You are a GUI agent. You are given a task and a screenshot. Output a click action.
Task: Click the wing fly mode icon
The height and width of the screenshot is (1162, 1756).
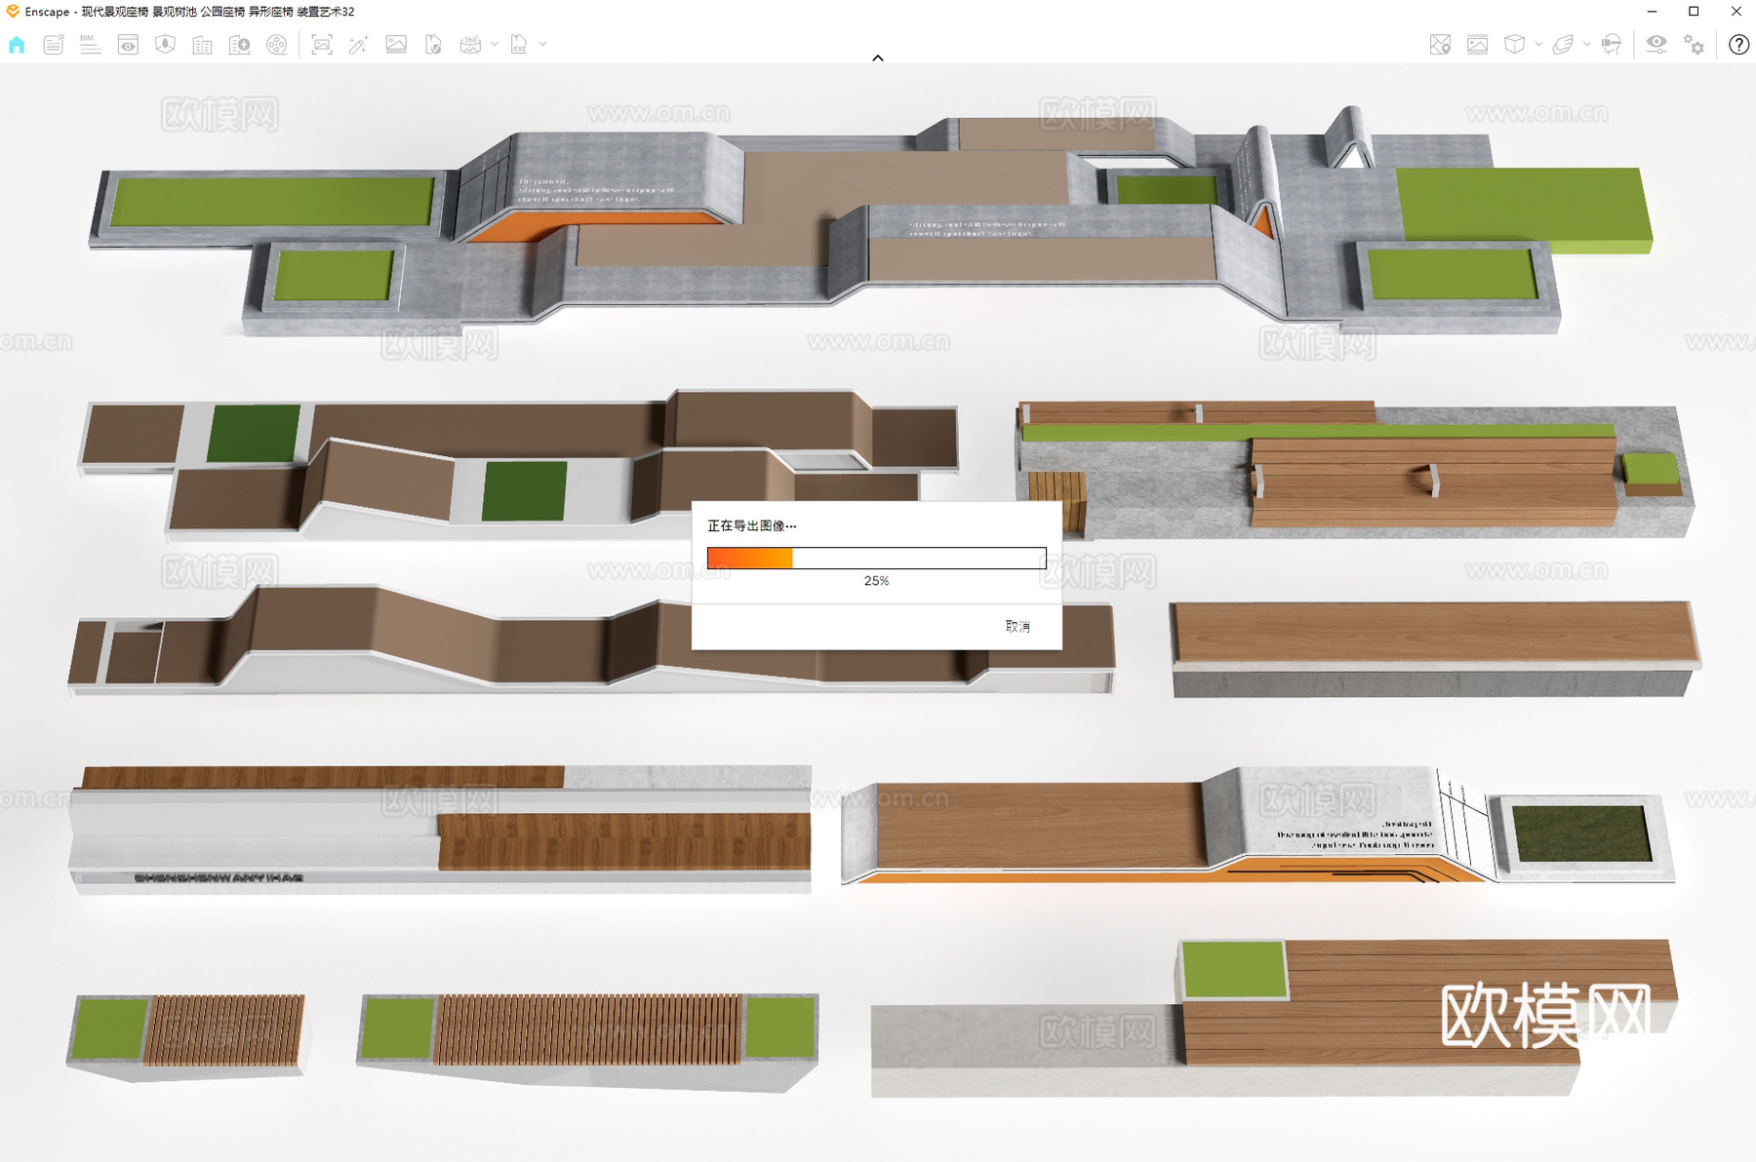click(x=1563, y=45)
